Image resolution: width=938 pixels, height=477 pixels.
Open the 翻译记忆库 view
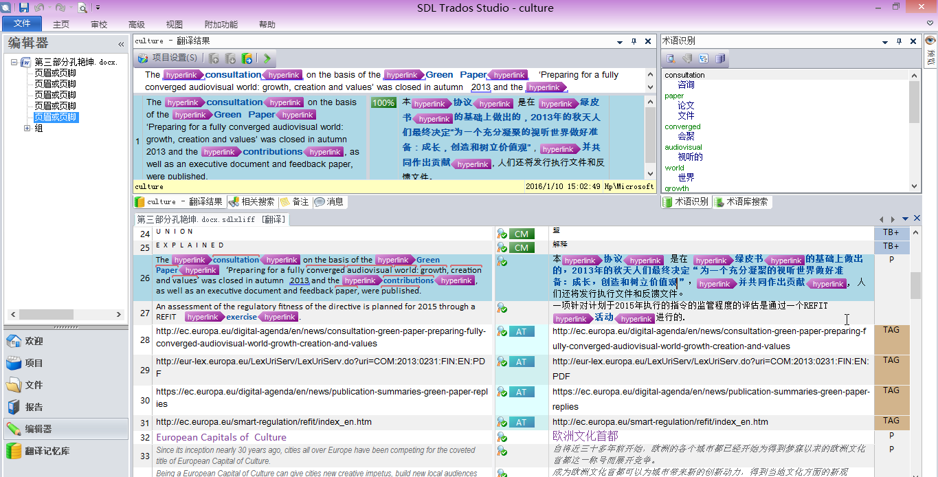point(65,451)
